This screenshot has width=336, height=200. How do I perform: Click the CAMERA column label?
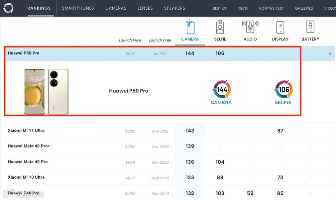click(190, 39)
